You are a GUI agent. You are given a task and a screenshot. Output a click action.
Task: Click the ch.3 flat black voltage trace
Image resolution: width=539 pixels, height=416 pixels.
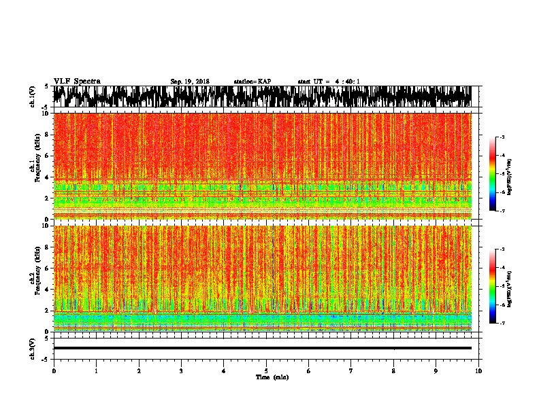coord(262,348)
